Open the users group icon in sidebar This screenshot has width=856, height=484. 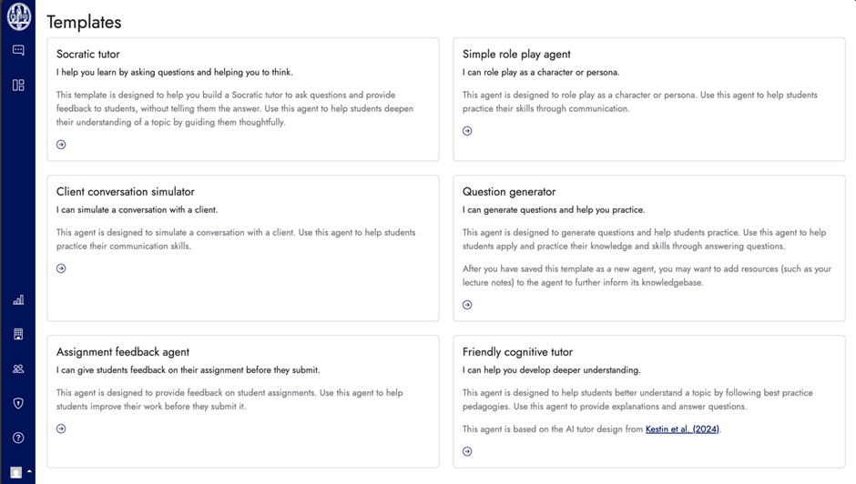(x=18, y=368)
